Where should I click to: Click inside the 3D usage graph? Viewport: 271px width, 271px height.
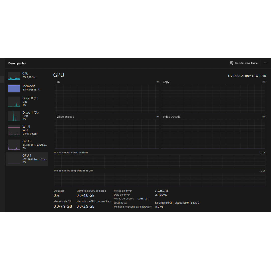tap(107, 99)
